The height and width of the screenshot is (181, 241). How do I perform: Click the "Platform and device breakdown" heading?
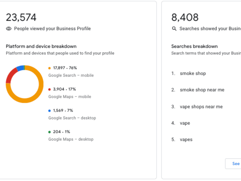coord(41,46)
